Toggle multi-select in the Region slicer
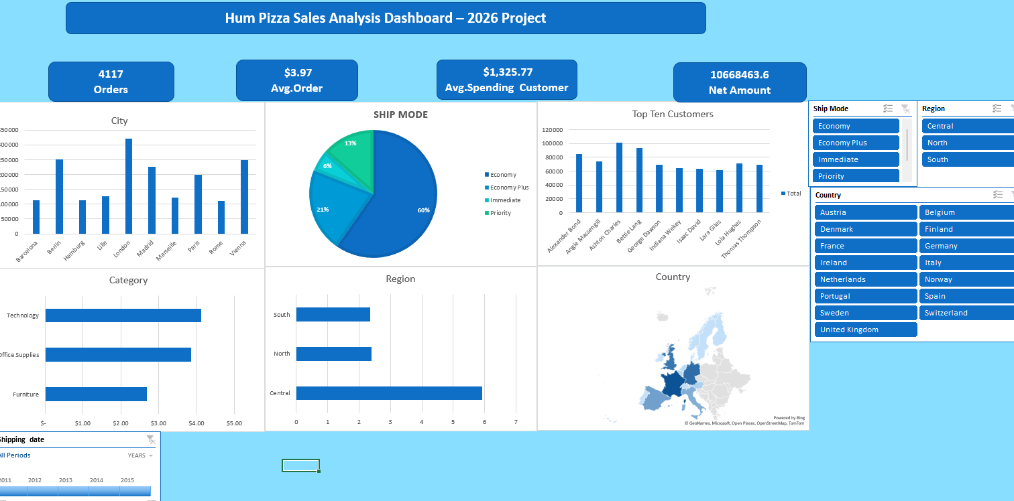 pyautogui.click(x=997, y=109)
